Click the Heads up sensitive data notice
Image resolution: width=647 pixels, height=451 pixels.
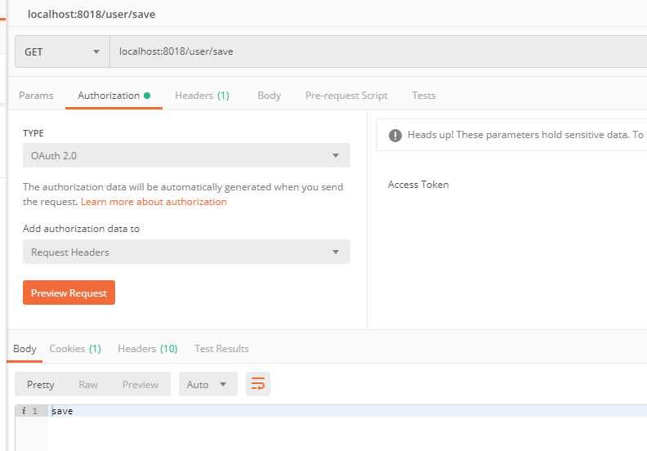pos(511,135)
